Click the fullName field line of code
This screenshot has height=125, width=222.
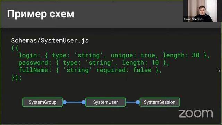(x=90, y=70)
